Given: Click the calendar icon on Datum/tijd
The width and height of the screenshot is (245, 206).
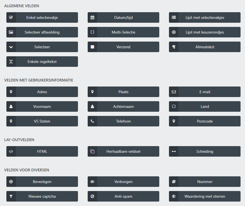Looking at the screenshot, I should point(92,17).
